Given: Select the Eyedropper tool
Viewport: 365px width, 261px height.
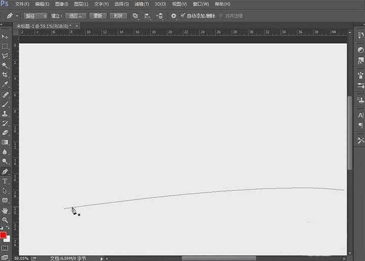Looking at the screenshot, I should pos(5,84).
